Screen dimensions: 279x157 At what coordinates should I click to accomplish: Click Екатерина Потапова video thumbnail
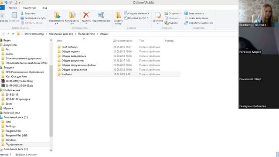click(259, 14)
